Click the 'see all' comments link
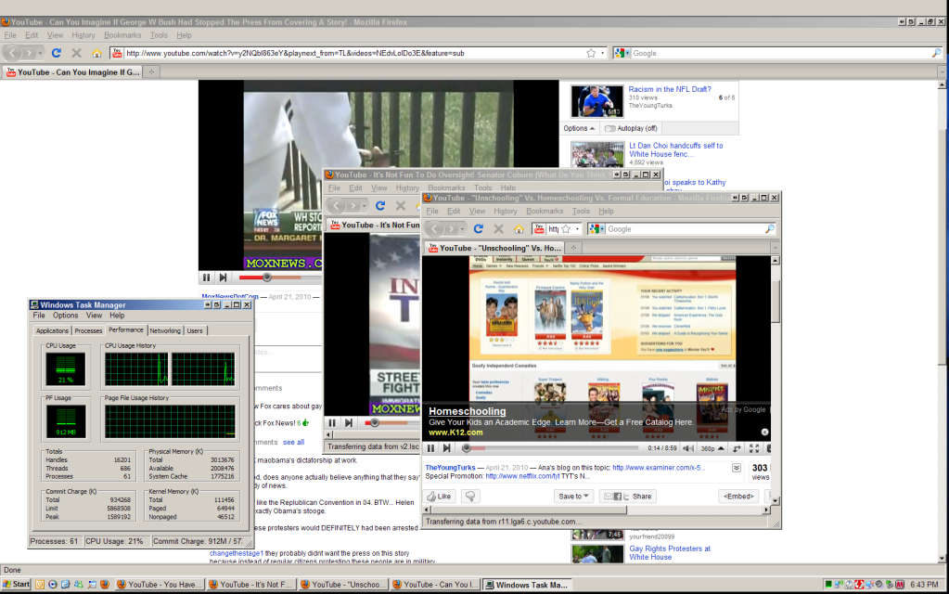 (293, 442)
